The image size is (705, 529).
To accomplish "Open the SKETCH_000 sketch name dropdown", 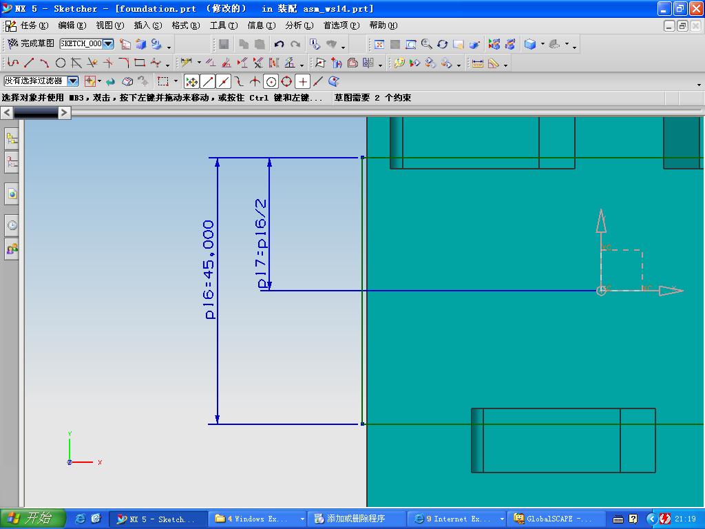I will pyautogui.click(x=108, y=43).
